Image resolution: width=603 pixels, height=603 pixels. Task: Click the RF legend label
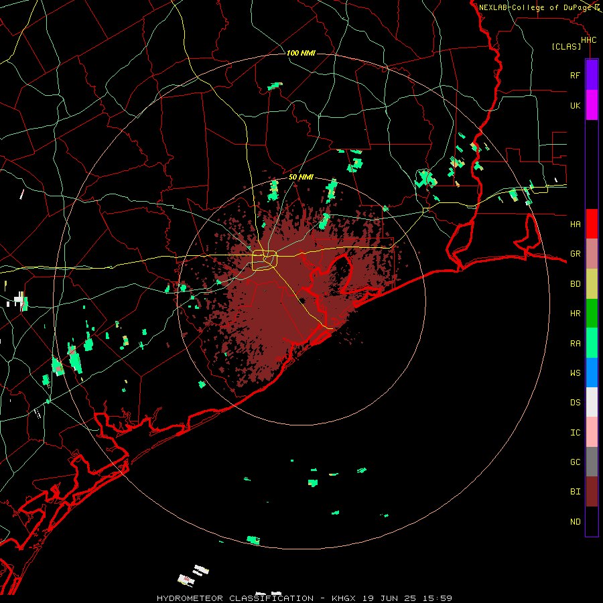pyautogui.click(x=575, y=75)
